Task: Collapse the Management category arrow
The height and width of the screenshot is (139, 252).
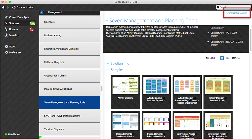Action: tap(42, 12)
